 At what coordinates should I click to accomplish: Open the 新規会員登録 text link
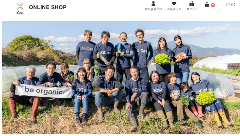(153, 9)
